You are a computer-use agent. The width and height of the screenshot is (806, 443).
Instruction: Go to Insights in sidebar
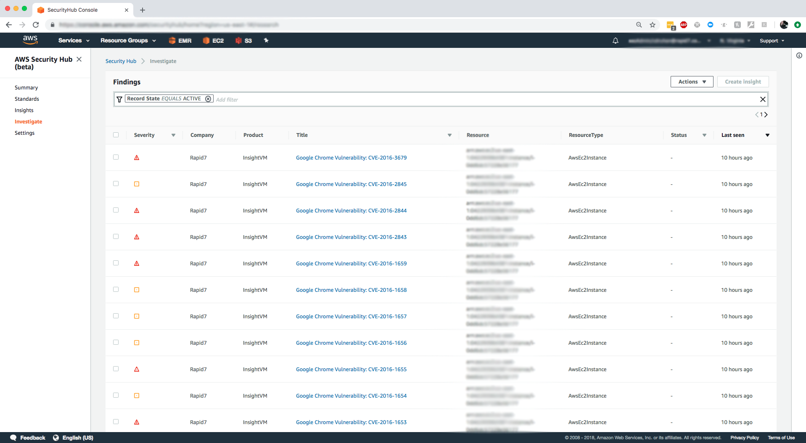(x=24, y=110)
